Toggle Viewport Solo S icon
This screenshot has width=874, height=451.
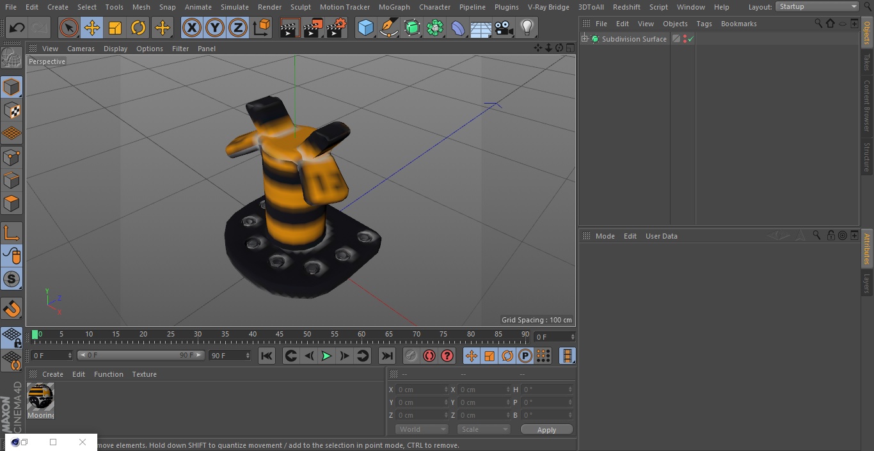[12, 279]
